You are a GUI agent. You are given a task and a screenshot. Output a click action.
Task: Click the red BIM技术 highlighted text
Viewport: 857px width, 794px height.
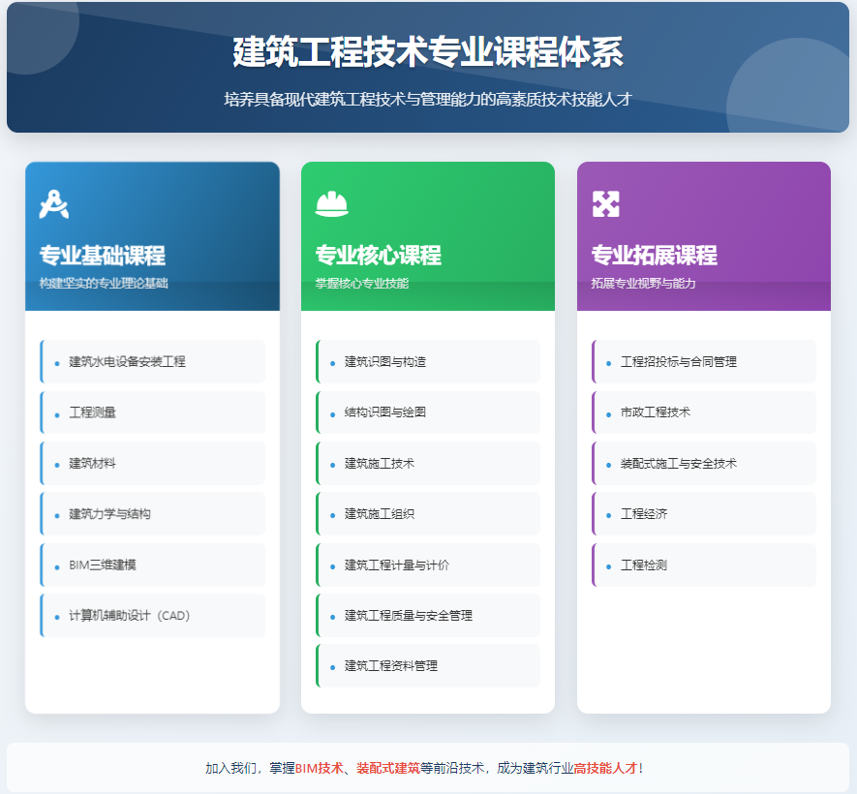coord(320,769)
